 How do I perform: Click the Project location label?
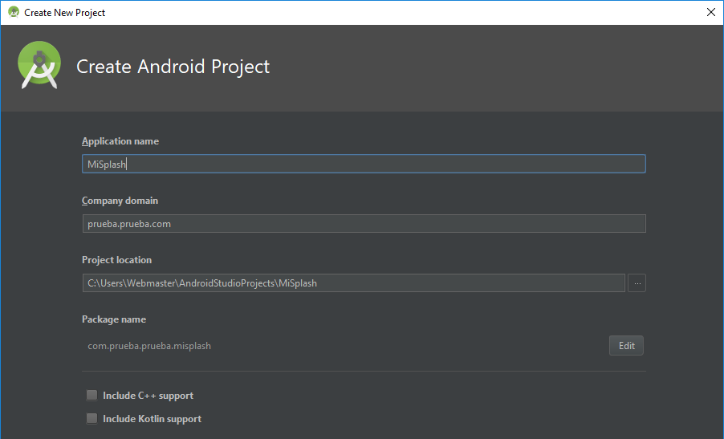117,260
